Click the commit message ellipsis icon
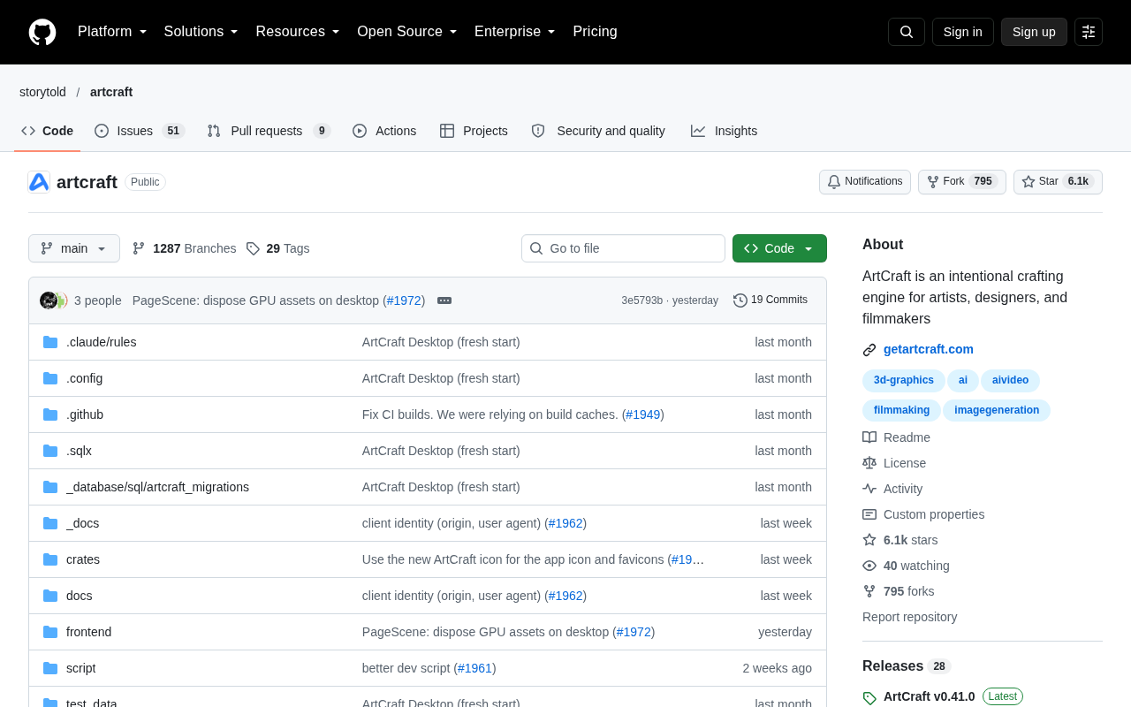 (444, 300)
